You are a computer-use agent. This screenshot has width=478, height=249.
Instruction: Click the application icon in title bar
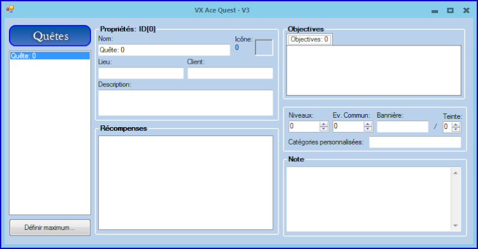point(10,10)
